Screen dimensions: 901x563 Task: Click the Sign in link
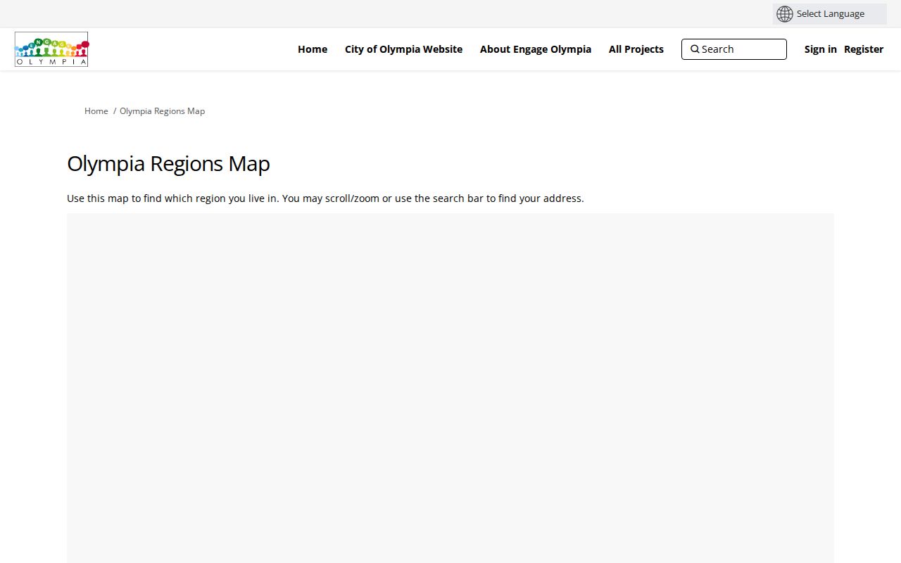coord(821,49)
